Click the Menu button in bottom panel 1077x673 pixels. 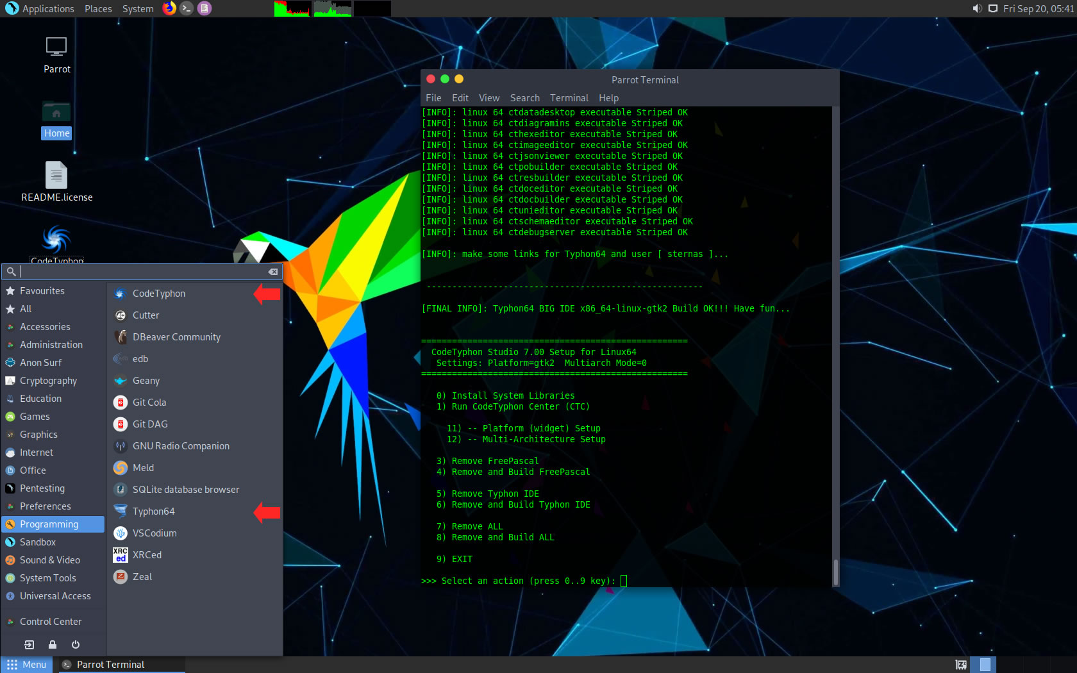point(26,665)
